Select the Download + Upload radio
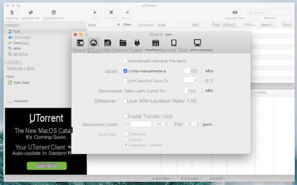The image size is (297, 185). click(x=126, y=145)
